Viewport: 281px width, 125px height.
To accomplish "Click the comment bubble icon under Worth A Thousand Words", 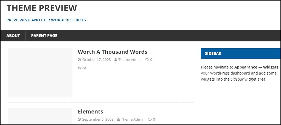I will [147, 60].
